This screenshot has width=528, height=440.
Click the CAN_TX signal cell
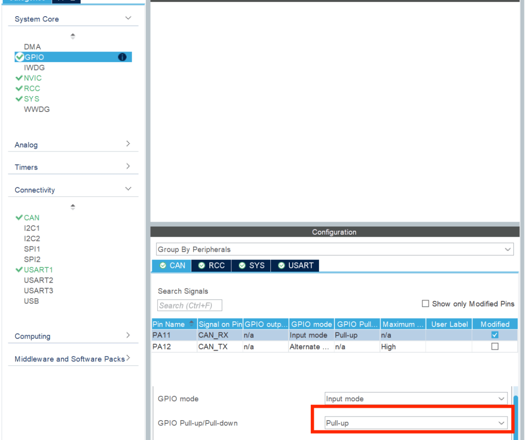pos(220,347)
